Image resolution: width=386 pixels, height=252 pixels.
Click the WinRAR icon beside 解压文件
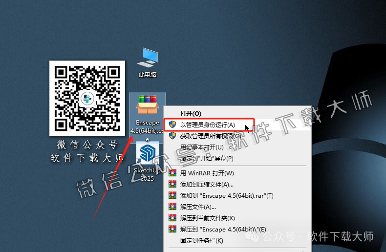pos(172,207)
